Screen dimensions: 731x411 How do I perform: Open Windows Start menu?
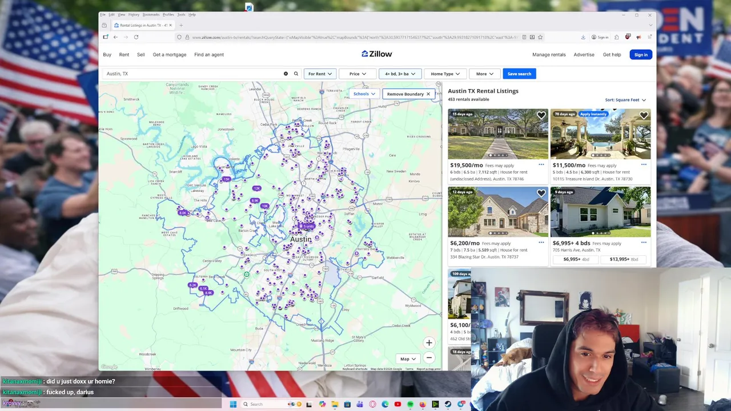[x=233, y=404]
